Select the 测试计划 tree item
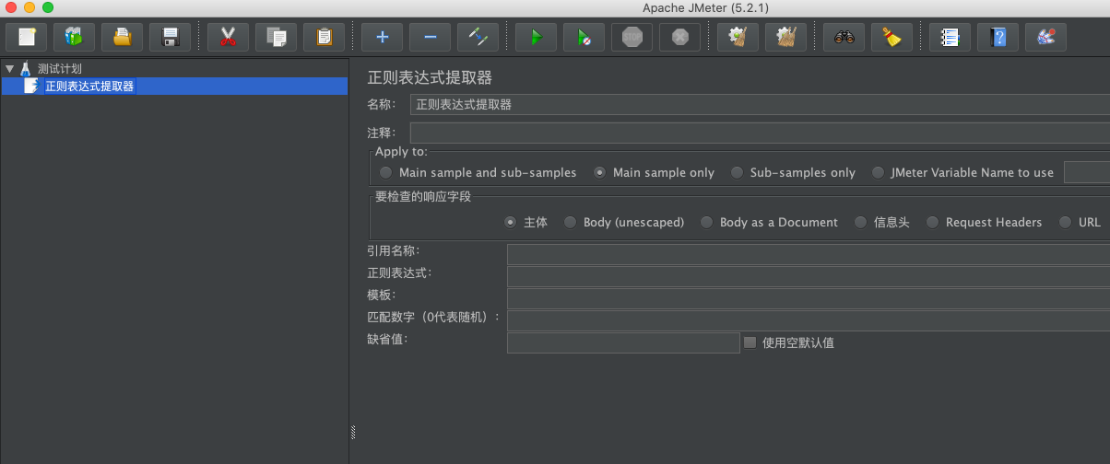The height and width of the screenshot is (464, 1110). 60,68
